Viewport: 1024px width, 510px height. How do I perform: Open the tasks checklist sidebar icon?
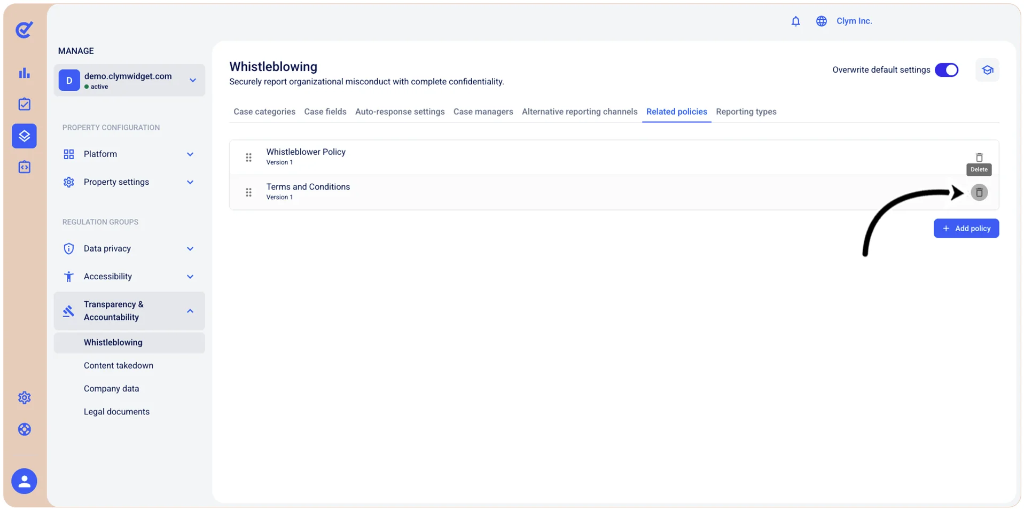(24, 104)
